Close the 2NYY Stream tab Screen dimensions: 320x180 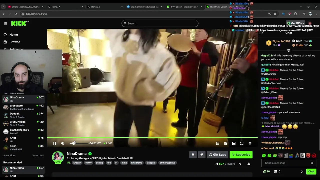[201, 7]
